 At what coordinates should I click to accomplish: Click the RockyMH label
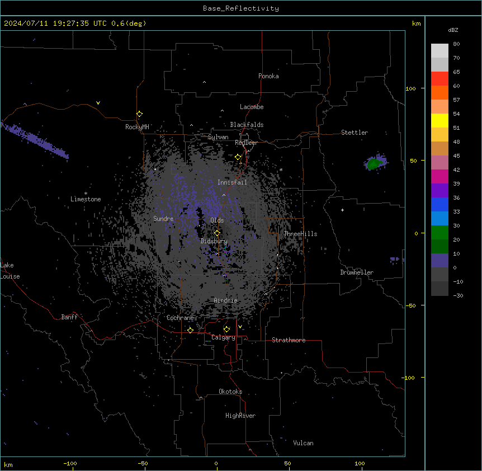tap(137, 126)
